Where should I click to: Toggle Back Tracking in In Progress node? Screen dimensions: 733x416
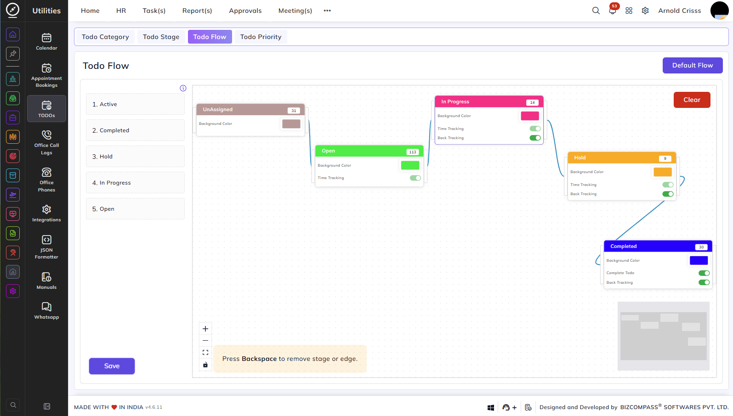[535, 138]
